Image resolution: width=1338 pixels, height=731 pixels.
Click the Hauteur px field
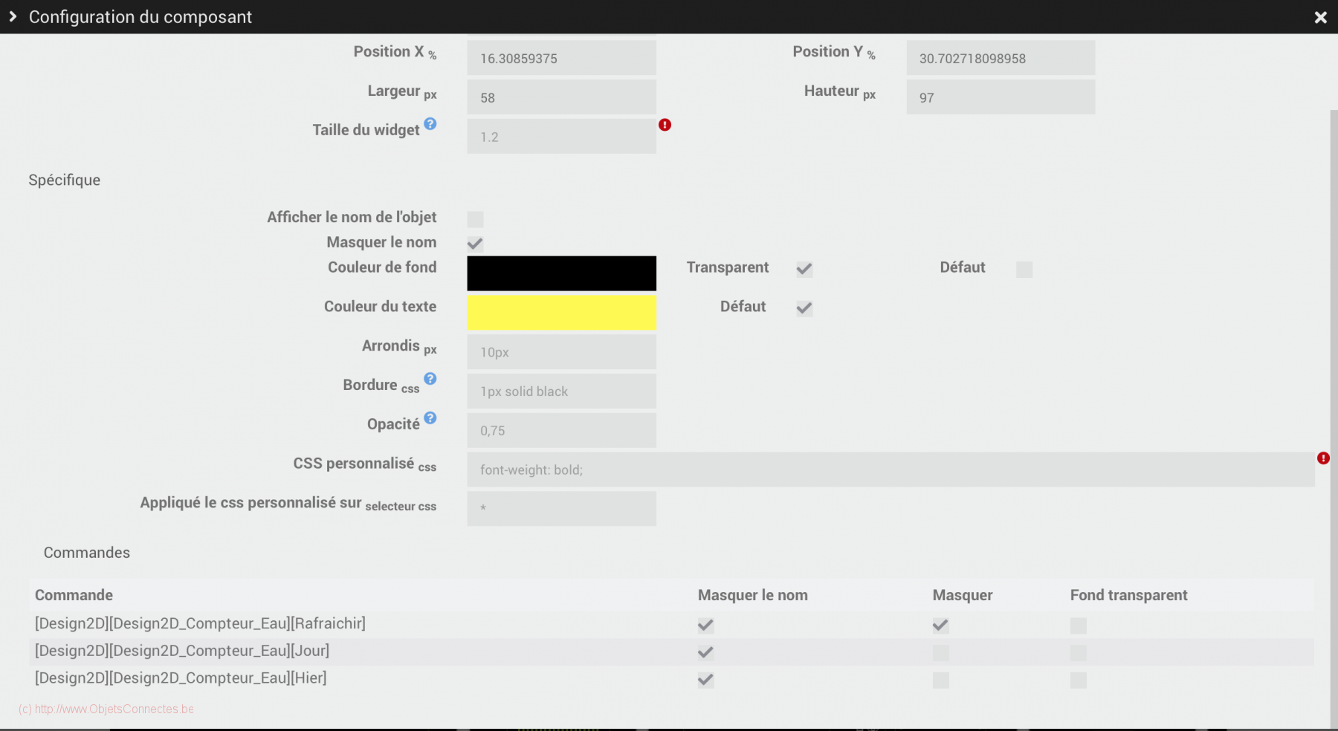(x=1001, y=97)
